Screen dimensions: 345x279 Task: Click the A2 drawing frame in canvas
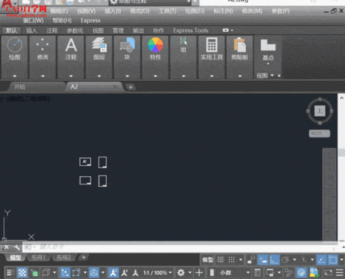point(85,162)
